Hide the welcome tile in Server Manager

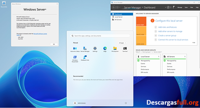click(x=194, y=43)
